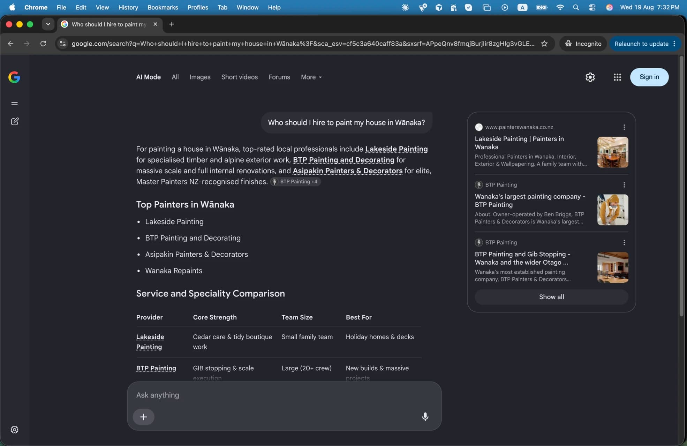Go forward to the next page
The height and width of the screenshot is (446, 687).
coord(27,44)
